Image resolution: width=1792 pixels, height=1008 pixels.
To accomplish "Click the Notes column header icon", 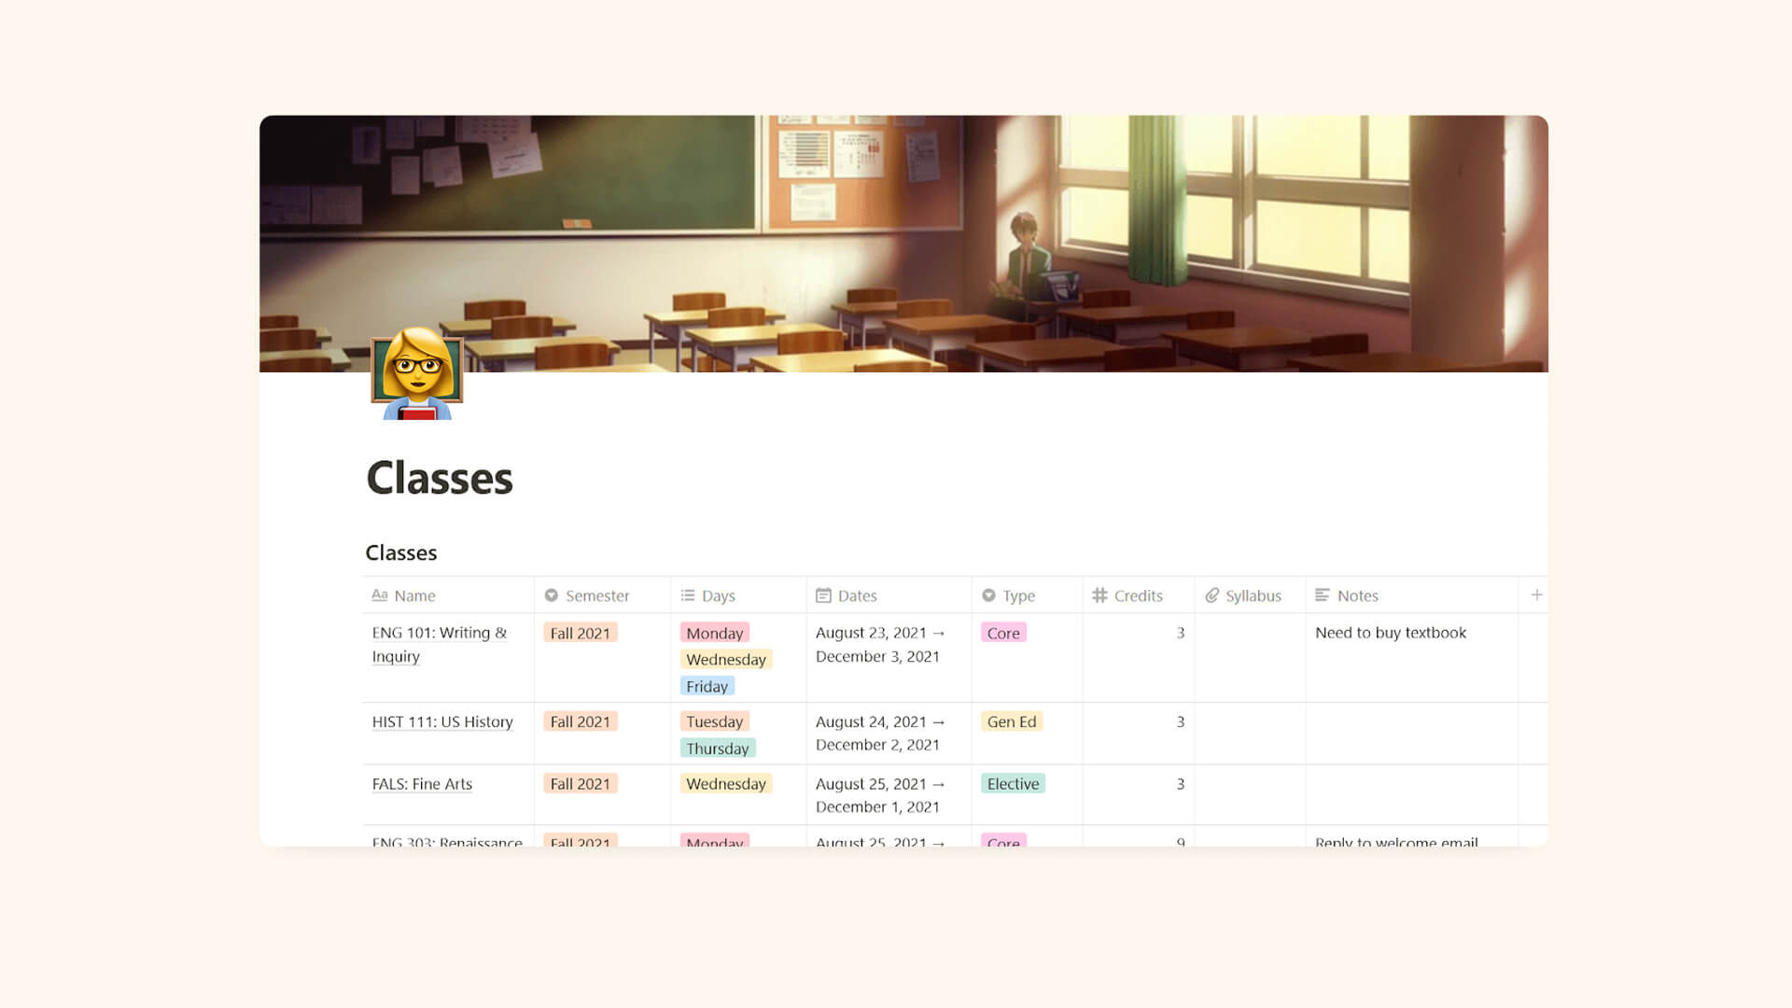I will 1322,595.
